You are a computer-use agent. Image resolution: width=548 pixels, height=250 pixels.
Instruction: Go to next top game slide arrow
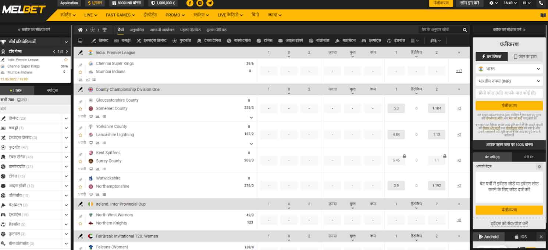[66, 52]
